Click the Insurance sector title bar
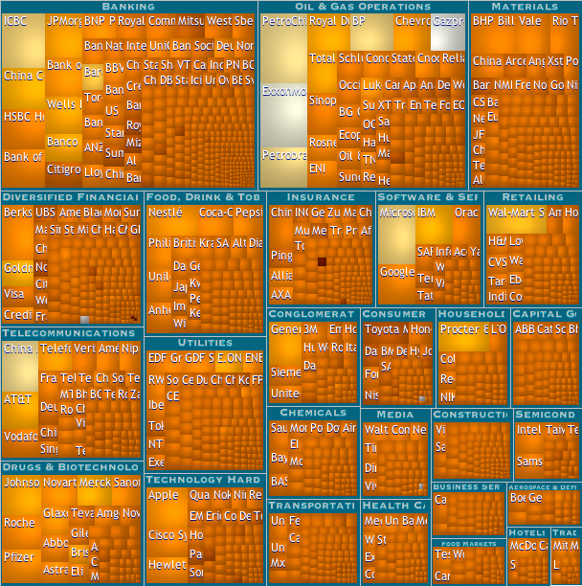 tap(320, 197)
